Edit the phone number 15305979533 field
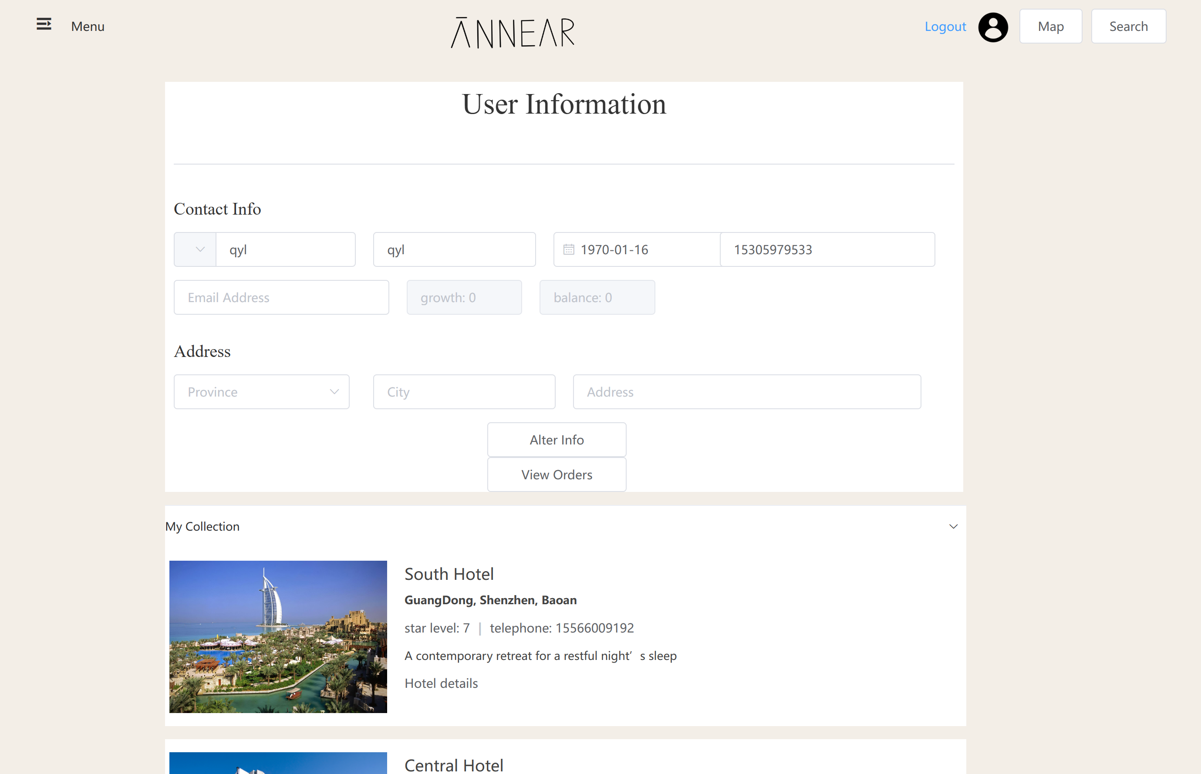This screenshot has height=774, width=1201. [827, 249]
